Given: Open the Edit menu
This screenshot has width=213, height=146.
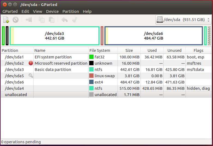Looking at the screenshot, I should [25, 11].
